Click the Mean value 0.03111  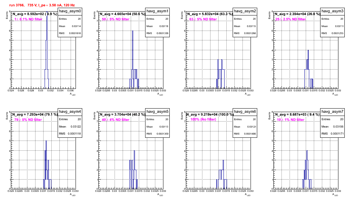click(x=339, y=26)
